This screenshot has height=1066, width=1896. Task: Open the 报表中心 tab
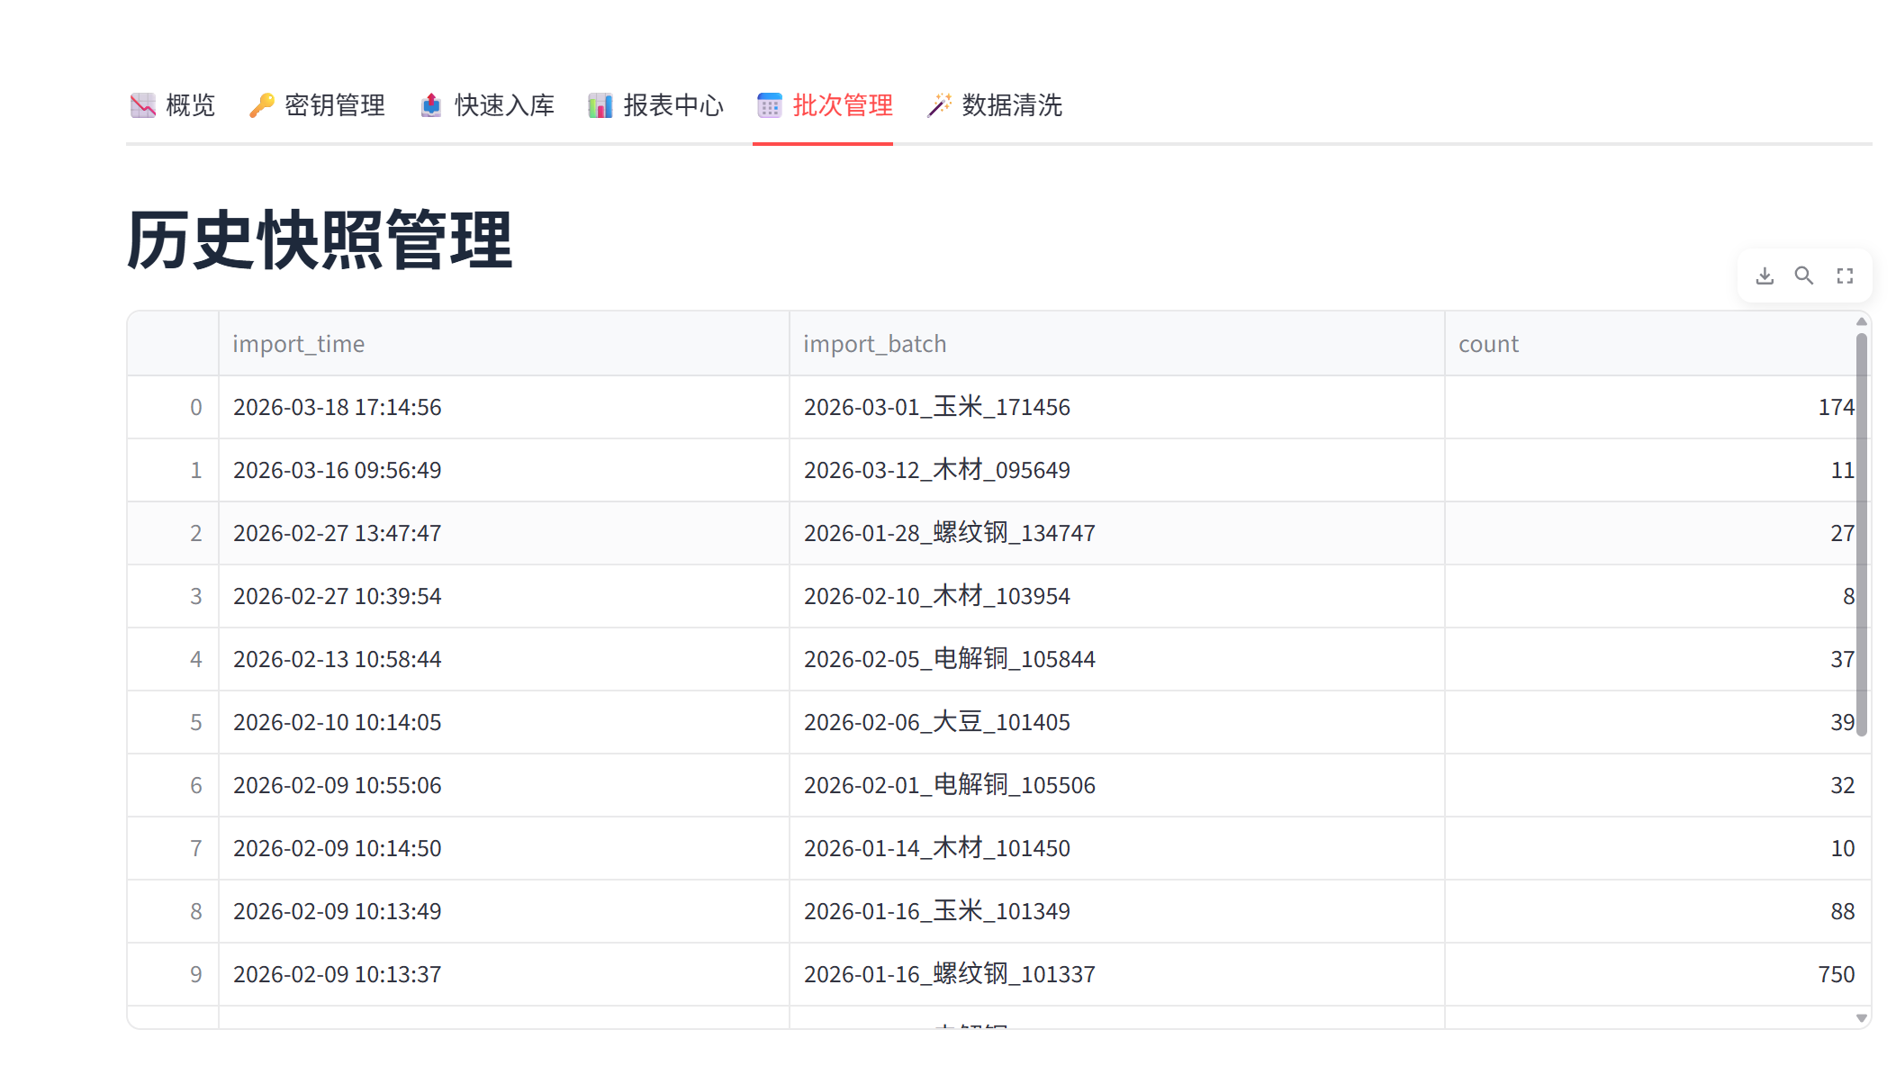656,105
